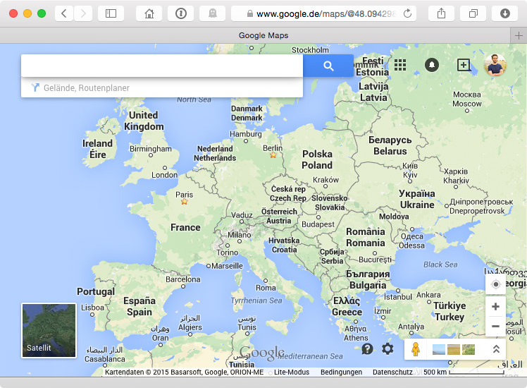
Task: Open the help question mark icon
Action: click(367, 349)
